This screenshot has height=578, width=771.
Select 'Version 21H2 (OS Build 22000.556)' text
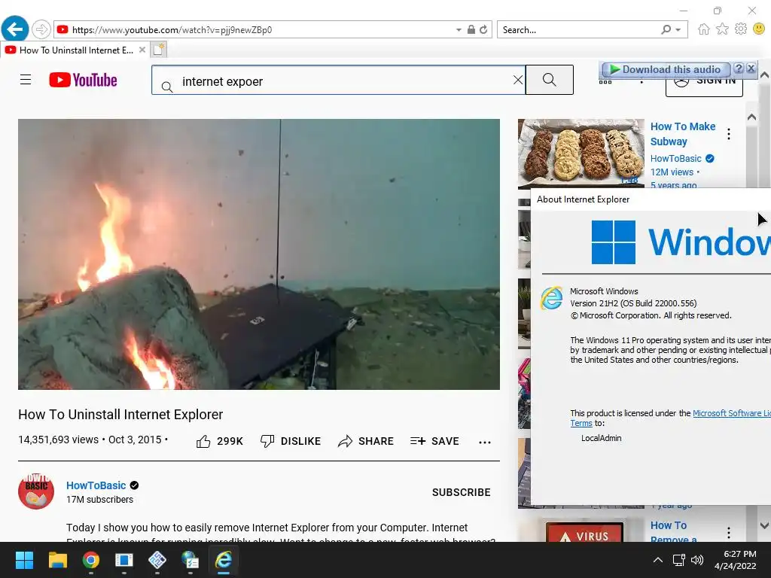click(x=633, y=303)
